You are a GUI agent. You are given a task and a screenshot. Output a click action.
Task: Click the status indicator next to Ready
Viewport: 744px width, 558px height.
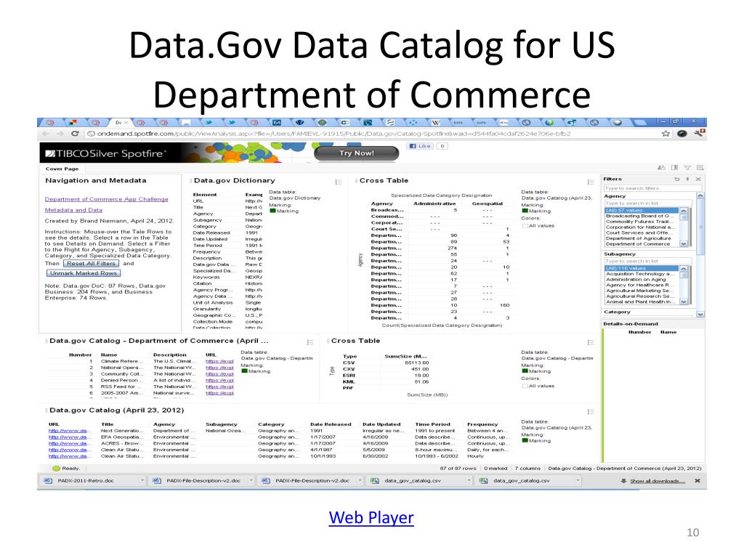point(56,469)
